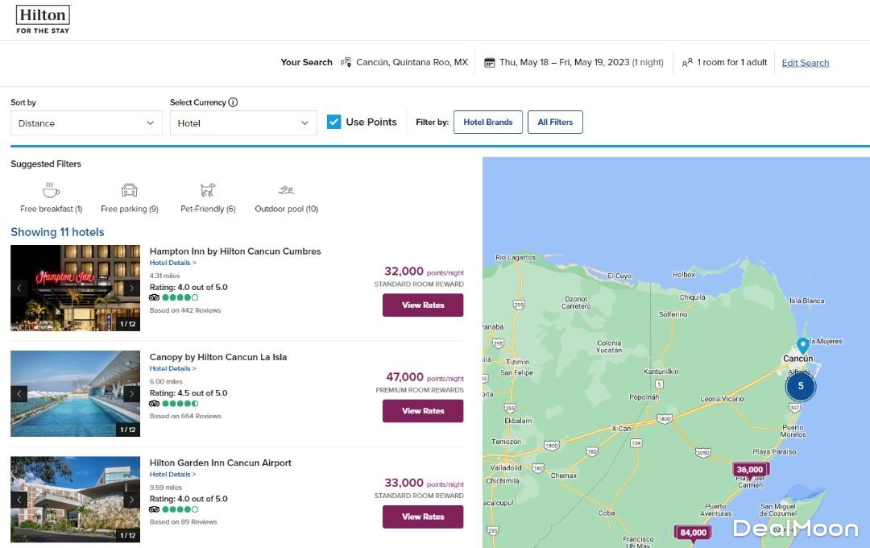
Task: Open the Sort by Distance dropdown
Action: 86,123
